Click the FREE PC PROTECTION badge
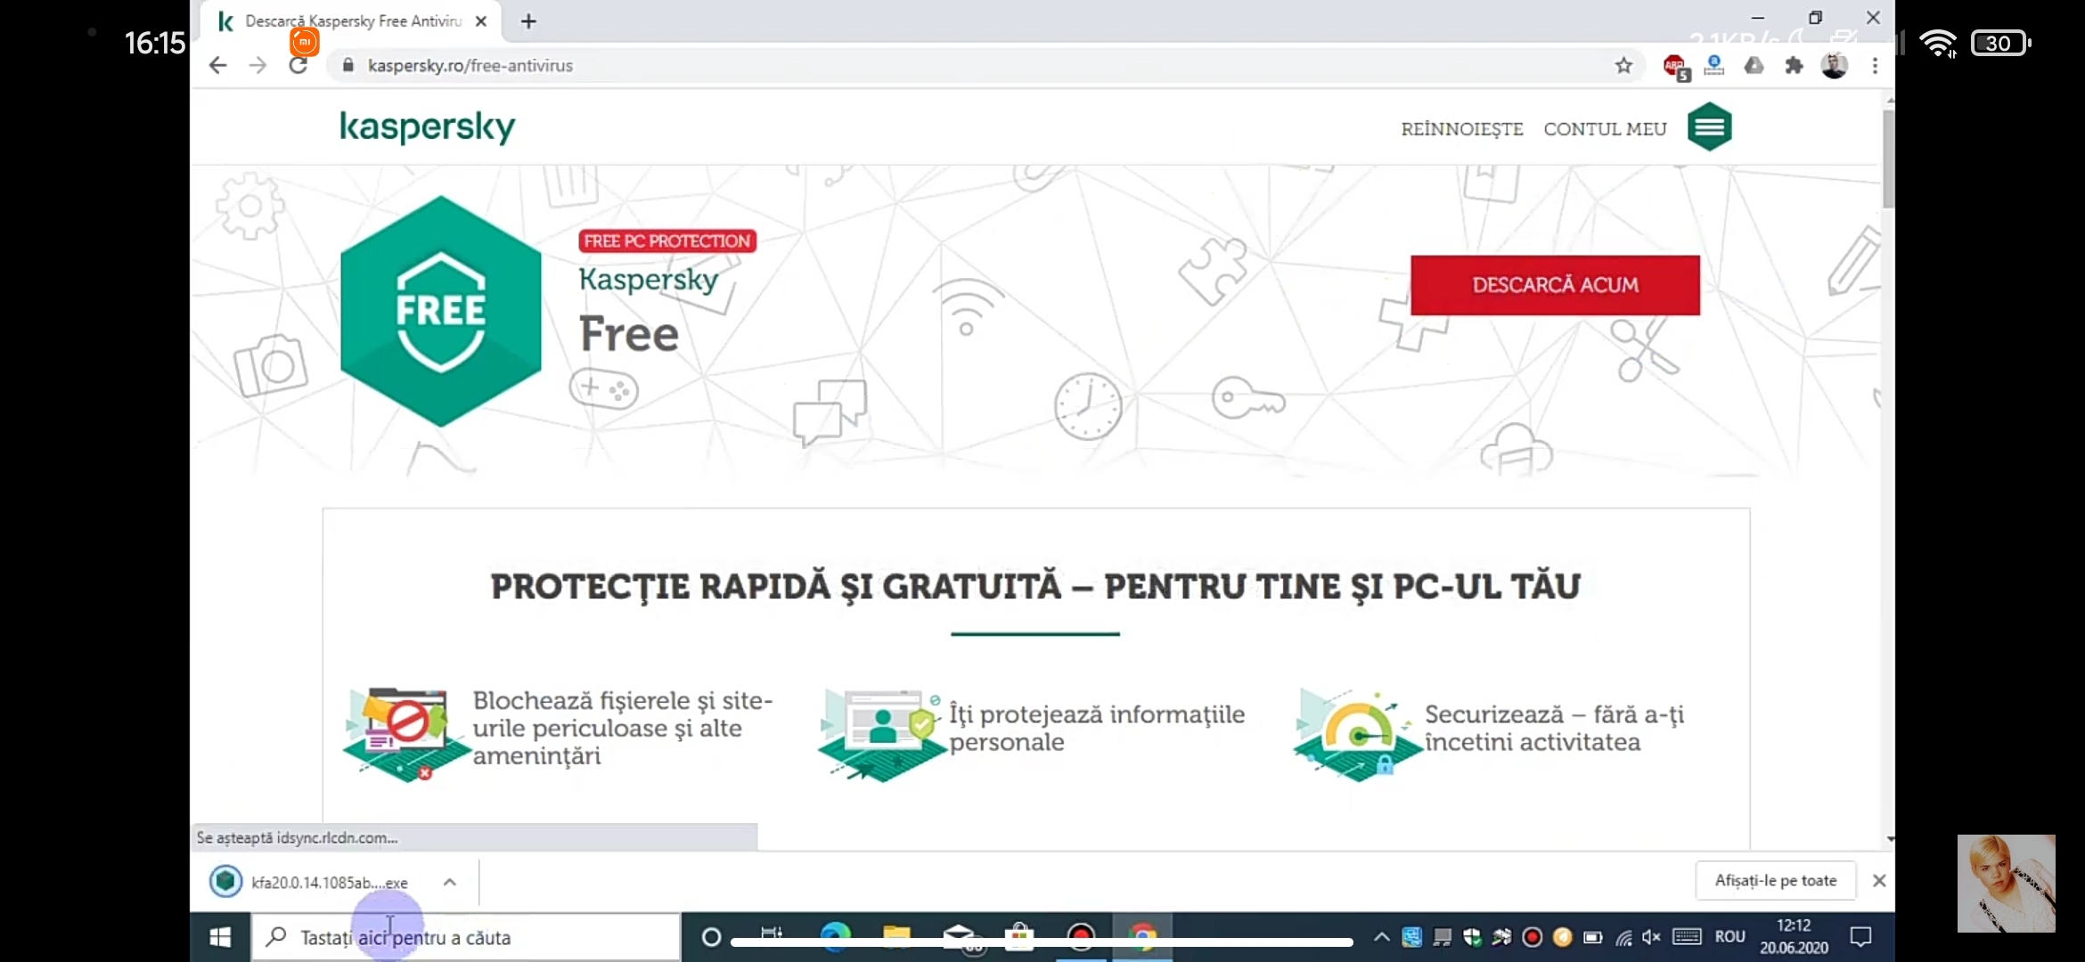Image resolution: width=2085 pixels, height=962 pixels. tap(667, 240)
